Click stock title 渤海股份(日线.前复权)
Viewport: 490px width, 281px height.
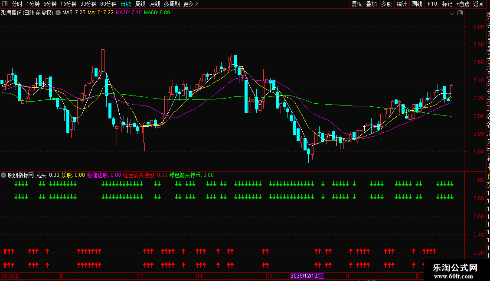click(x=27, y=13)
